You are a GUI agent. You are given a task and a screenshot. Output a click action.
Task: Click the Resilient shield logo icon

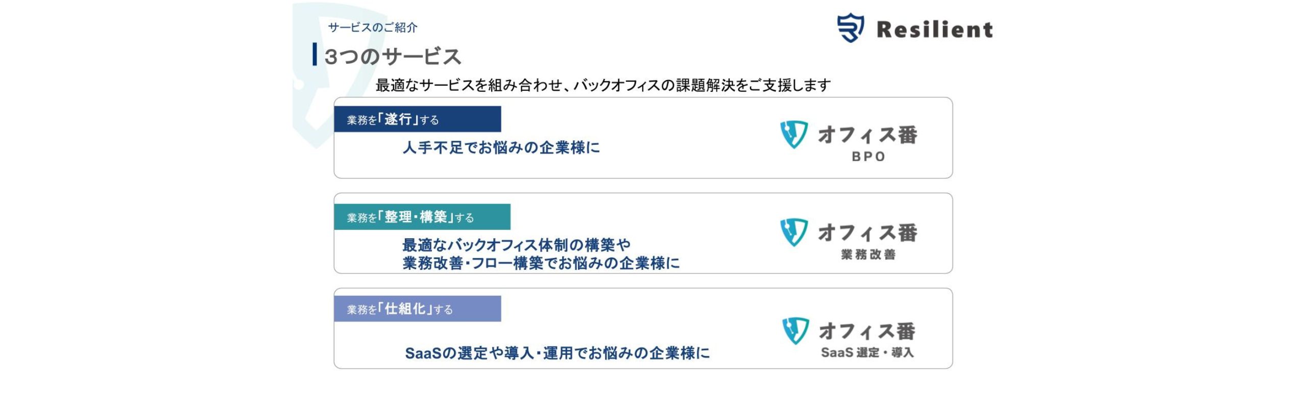point(851,28)
